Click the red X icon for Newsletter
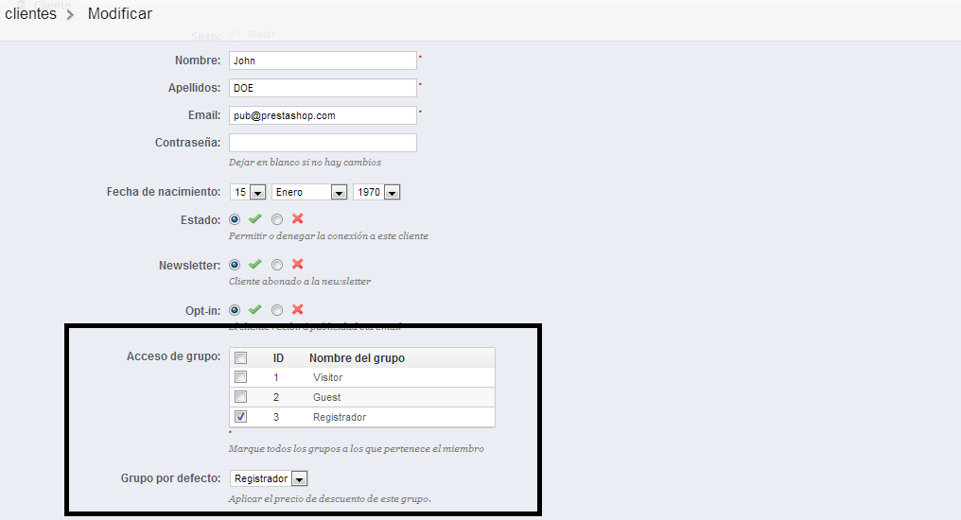 point(297,265)
